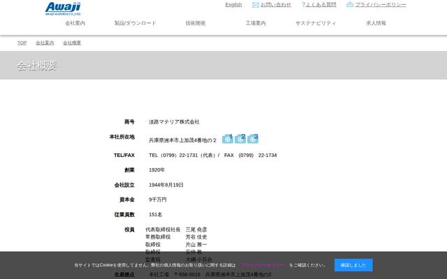Click the 会社概要 breadcrumb link

pos(72,43)
